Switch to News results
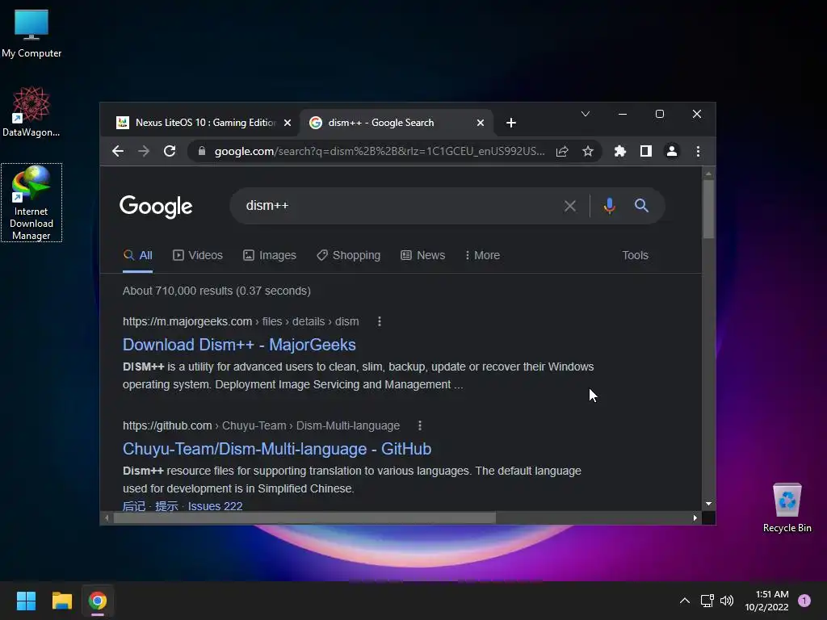827x620 pixels. point(422,256)
